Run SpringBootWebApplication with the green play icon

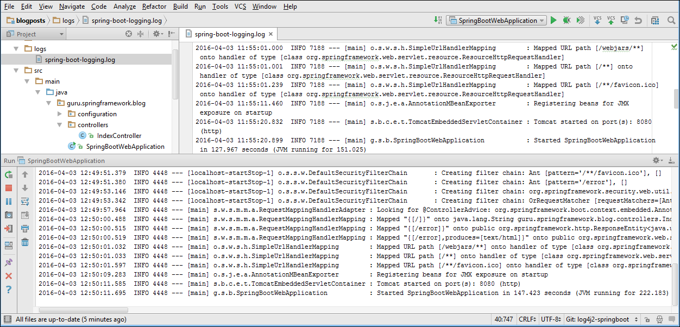553,21
